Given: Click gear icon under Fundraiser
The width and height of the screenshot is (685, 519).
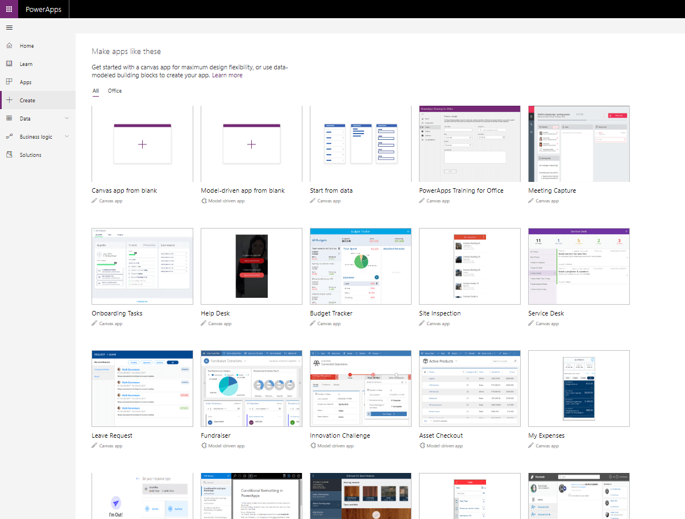Looking at the screenshot, I should [204, 446].
